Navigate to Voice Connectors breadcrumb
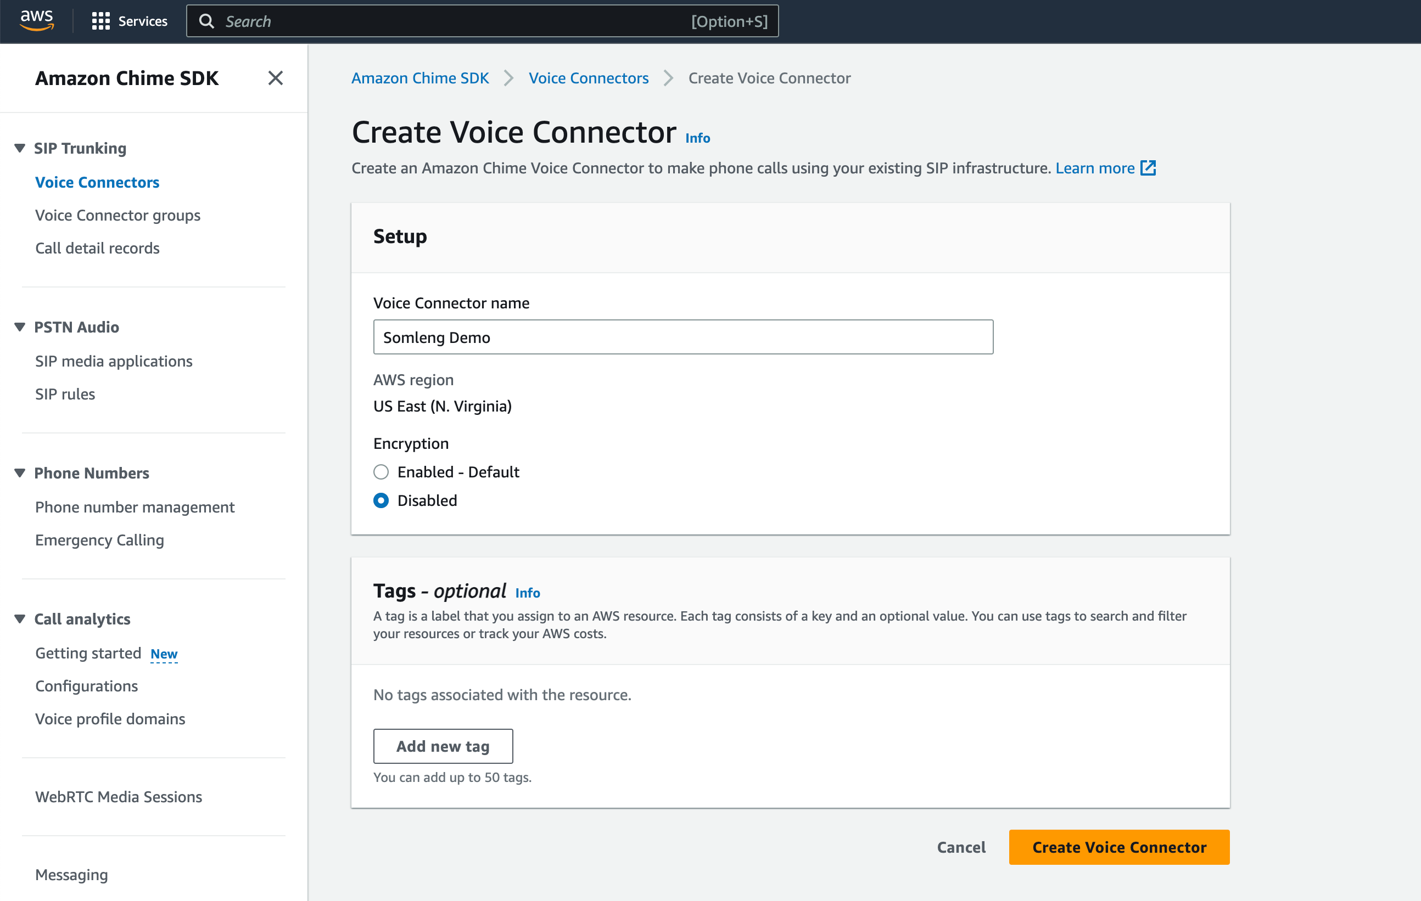This screenshot has height=901, width=1421. pyautogui.click(x=589, y=78)
